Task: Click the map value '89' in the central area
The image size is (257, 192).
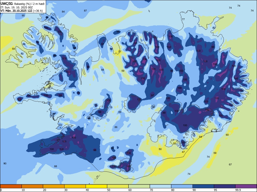Action: click(x=120, y=112)
